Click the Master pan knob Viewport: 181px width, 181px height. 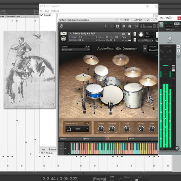[170, 39]
